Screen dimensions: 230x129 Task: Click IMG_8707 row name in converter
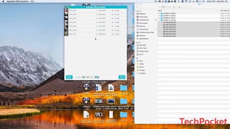pyautogui.click(x=73, y=22)
